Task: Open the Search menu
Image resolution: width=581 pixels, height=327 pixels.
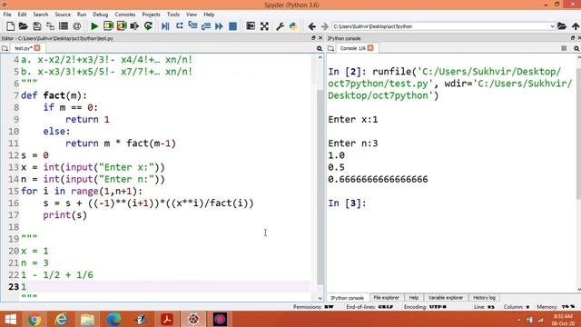Action: [x=41, y=15]
